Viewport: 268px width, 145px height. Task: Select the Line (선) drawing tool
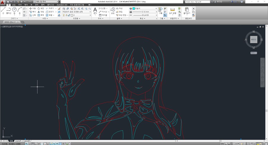(x=3, y=11)
